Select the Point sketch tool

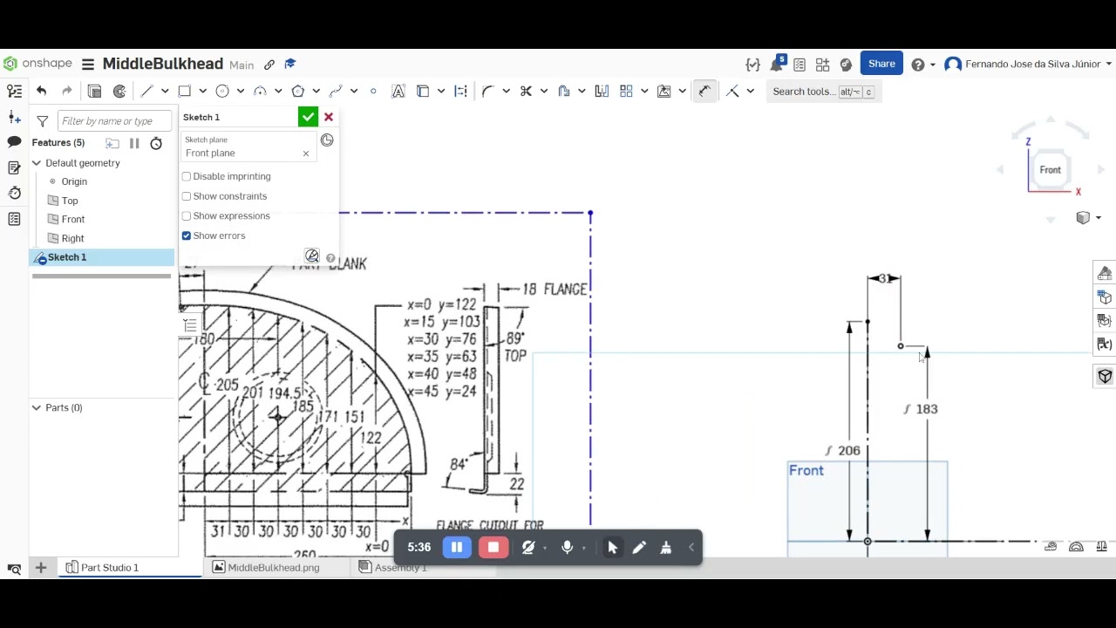(373, 91)
